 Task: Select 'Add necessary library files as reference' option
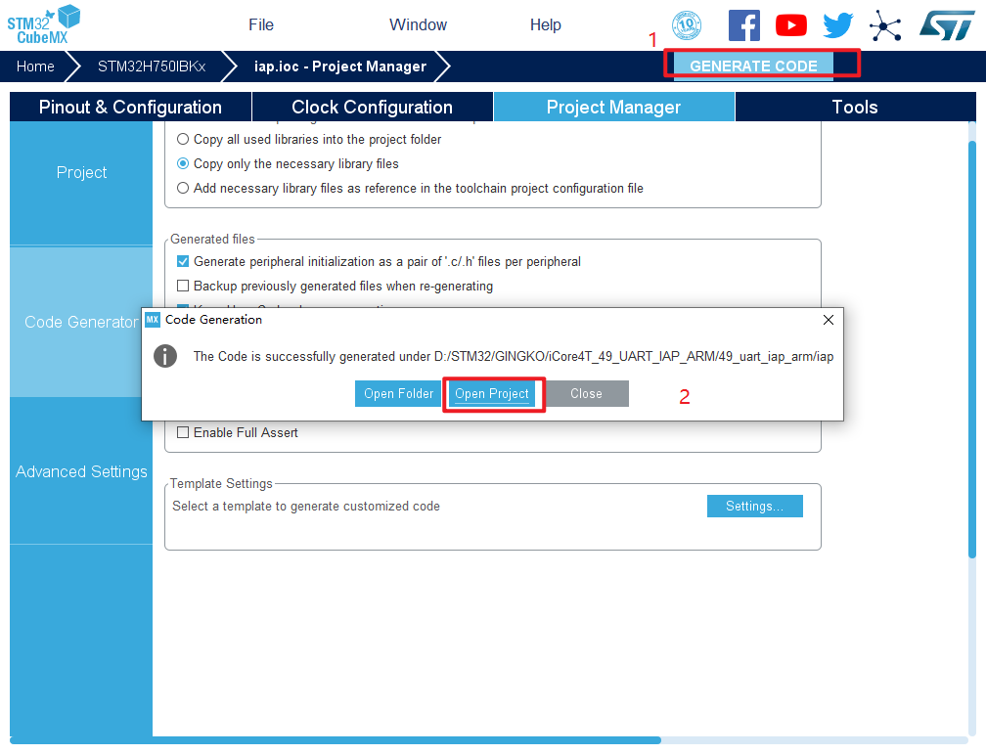[x=183, y=189]
